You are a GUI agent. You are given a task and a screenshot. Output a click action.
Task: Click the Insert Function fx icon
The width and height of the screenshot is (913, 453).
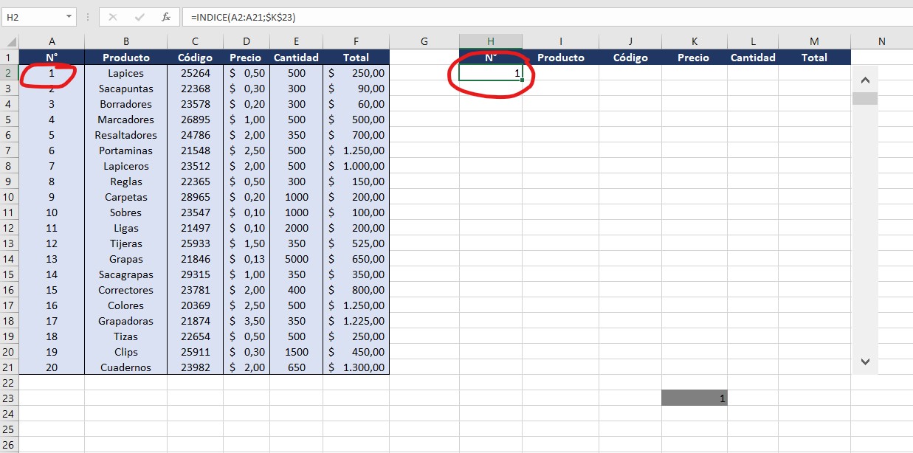coord(166,17)
